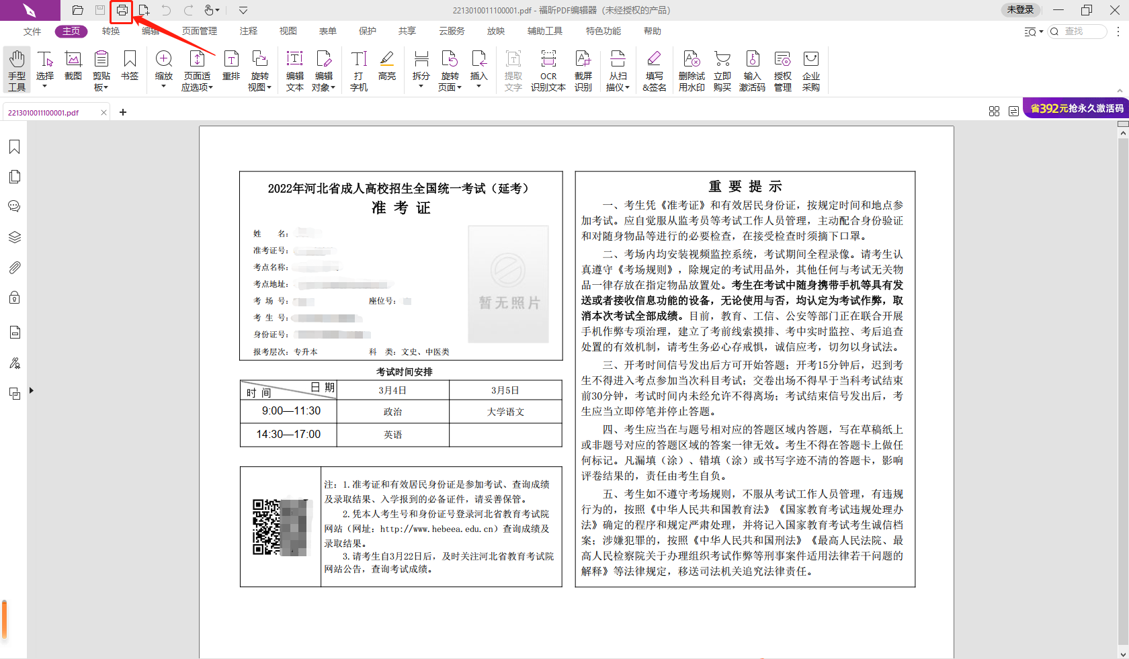Click the 从扫描仪 scanner tool
Image resolution: width=1129 pixels, height=659 pixels.
click(618, 70)
